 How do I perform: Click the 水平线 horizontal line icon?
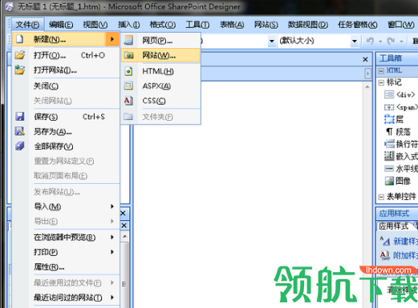point(389,169)
